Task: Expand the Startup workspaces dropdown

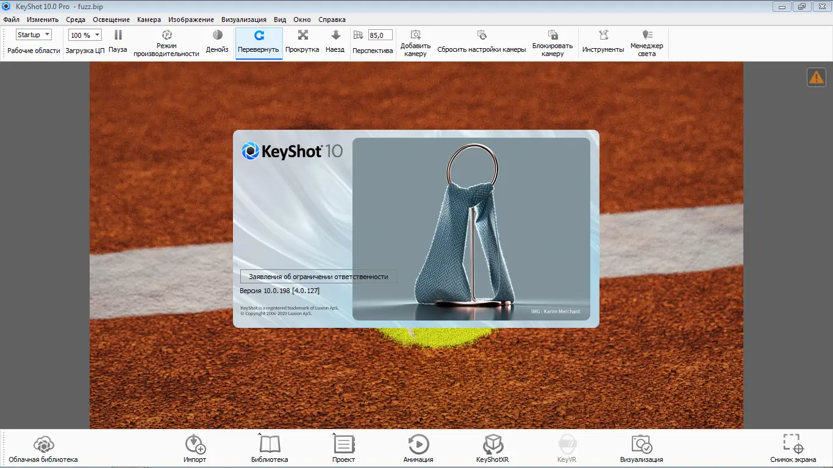Action: (34, 35)
